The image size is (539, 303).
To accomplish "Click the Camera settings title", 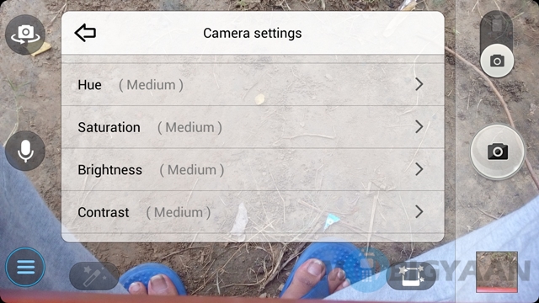I will pos(253,34).
